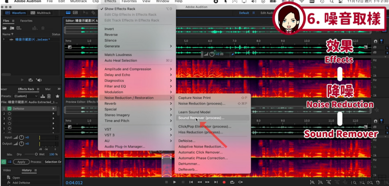Image resolution: width=389 pixels, height=186 pixels.
Task: Delete effects rack preset trash icon
Action: 49,96
